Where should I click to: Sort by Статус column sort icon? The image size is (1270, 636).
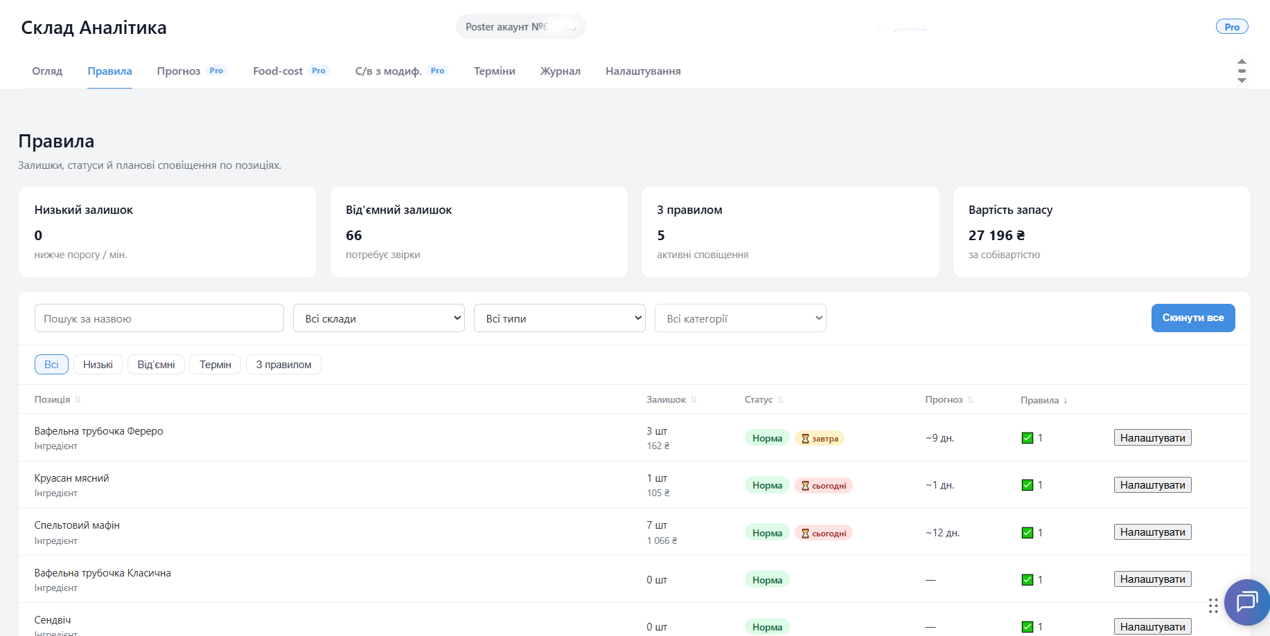[780, 400]
